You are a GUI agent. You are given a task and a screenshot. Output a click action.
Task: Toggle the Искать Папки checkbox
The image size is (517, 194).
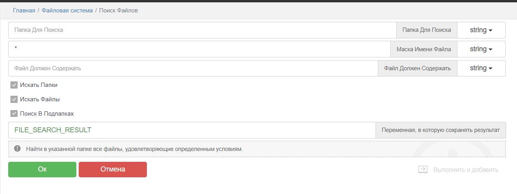click(x=14, y=85)
